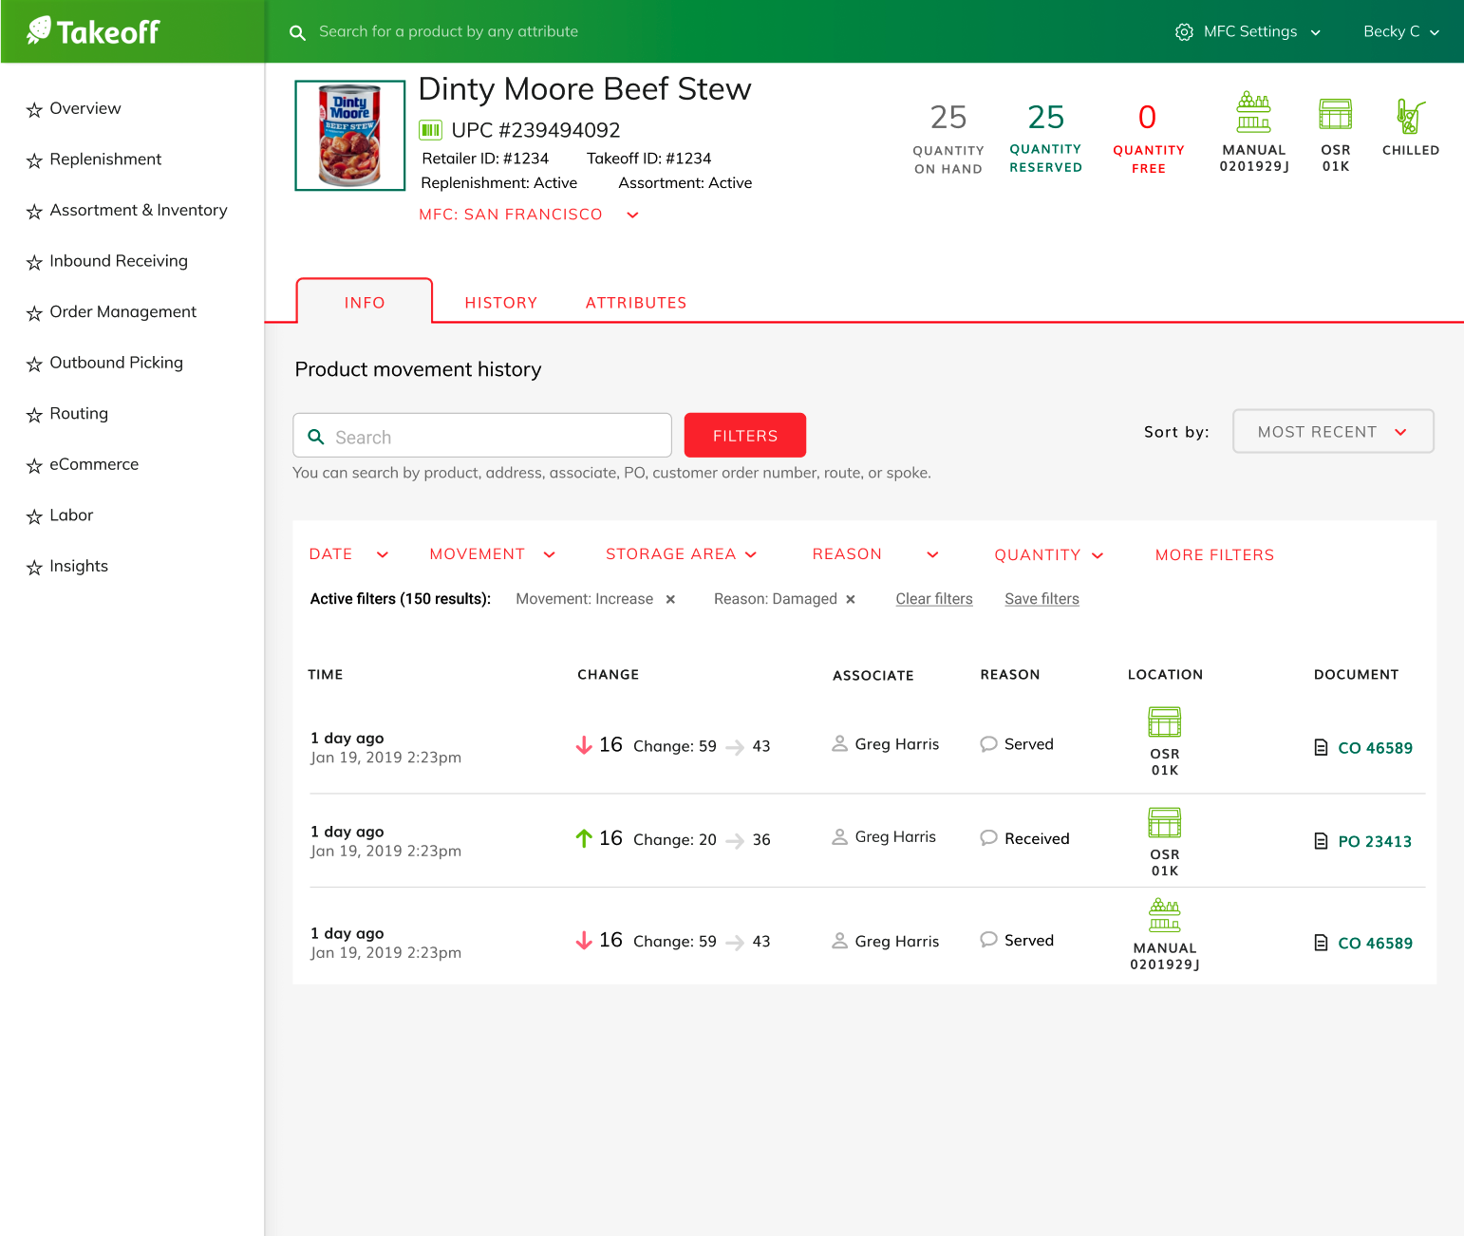Click the Quantity Reserved value 25
This screenshot has width=1464, height=1236.
pyautogui.click(x=1045, y=117)
